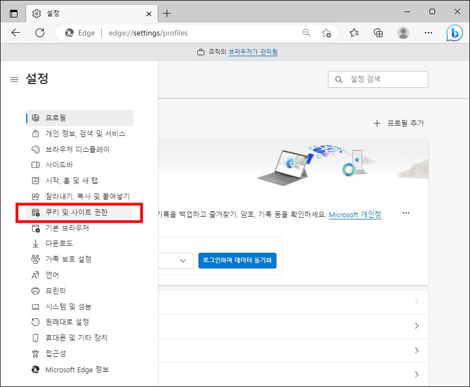Open the Favorites star icon

tap(354, 33)
